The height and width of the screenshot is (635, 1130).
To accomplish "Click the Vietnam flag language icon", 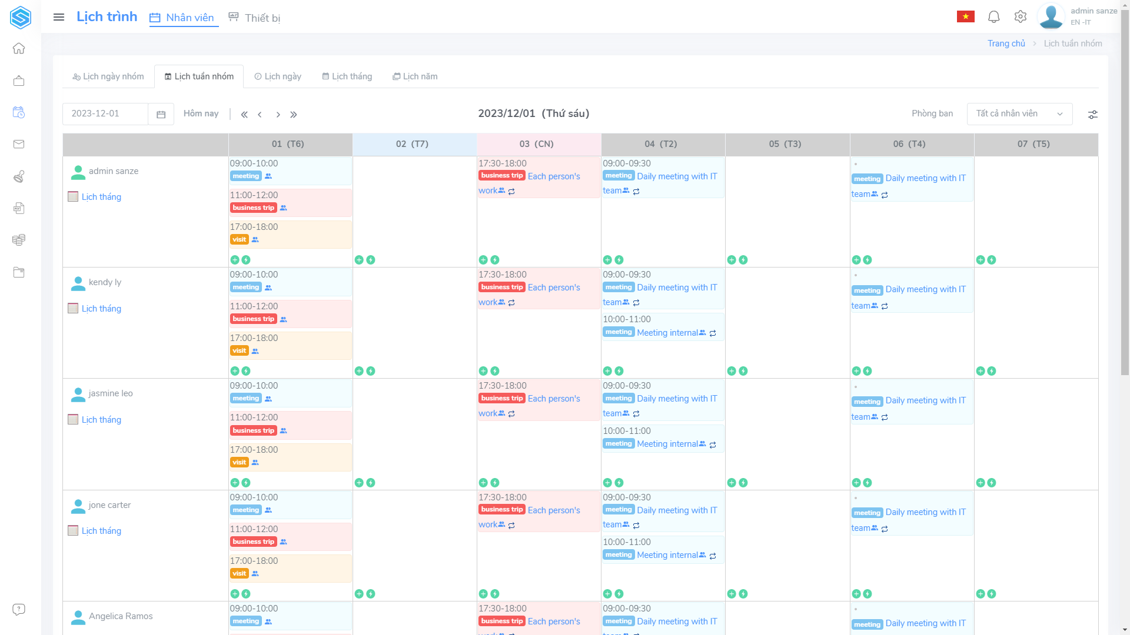I will click(x=966, y=16).
